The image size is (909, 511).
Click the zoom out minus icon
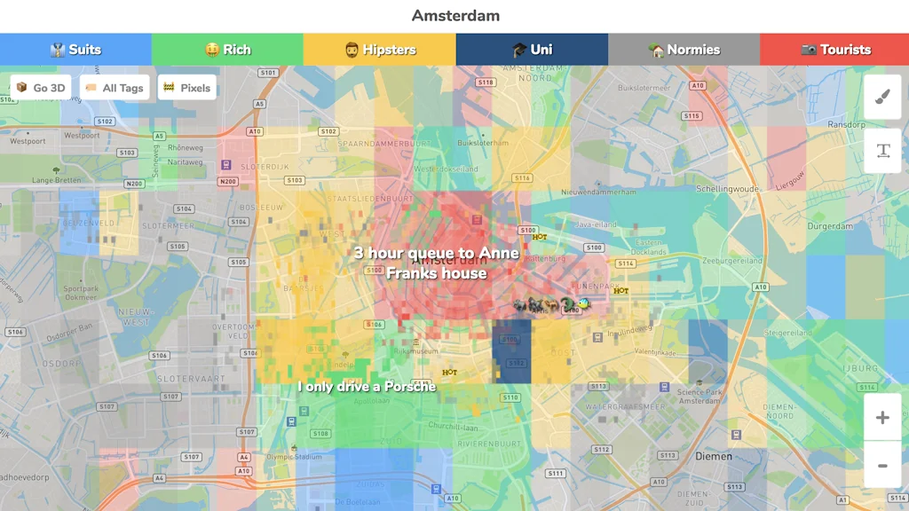[882, 465]
